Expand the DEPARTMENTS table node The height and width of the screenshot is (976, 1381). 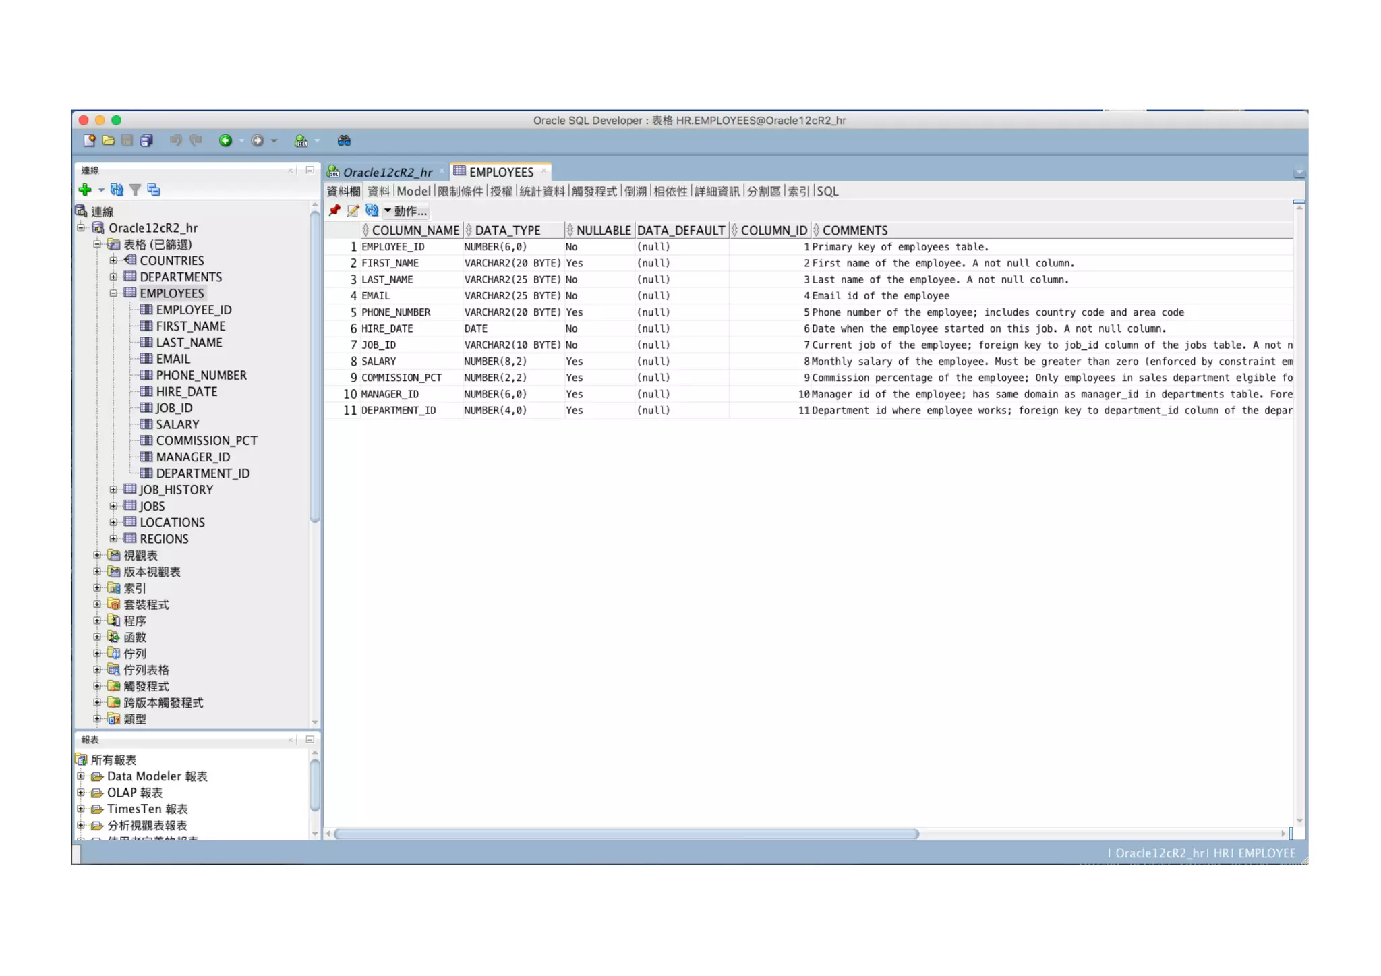[113, 277]
